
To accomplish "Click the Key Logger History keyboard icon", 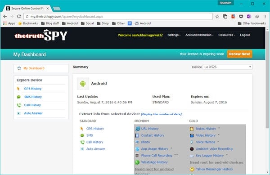I will pos(192,156).
